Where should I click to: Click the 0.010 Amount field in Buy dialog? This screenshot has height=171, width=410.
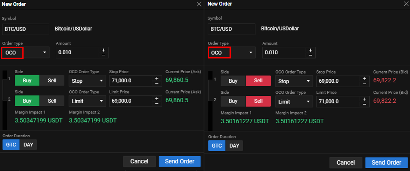tap(77, 52)
